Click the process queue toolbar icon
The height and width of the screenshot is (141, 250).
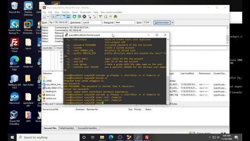pyautogui.click(x=79, y=16)
